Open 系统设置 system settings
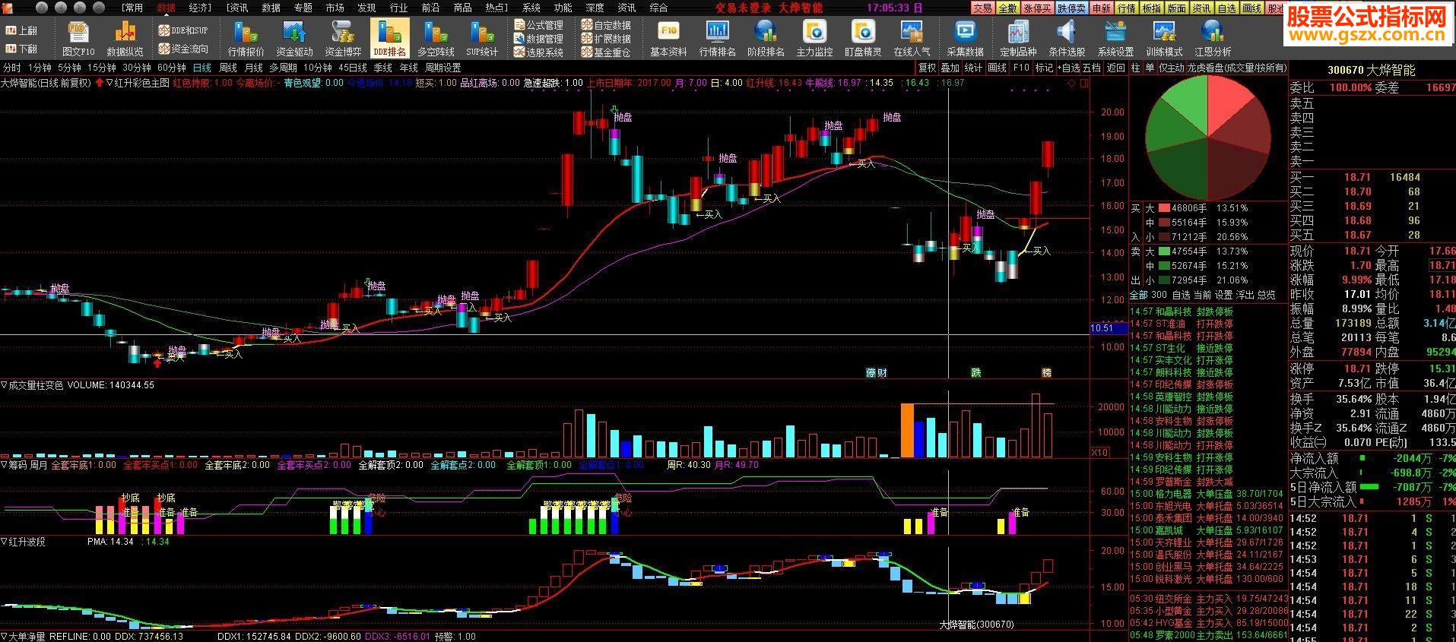Viewport: 1456px width, 642px height. tap(1115, 39)
